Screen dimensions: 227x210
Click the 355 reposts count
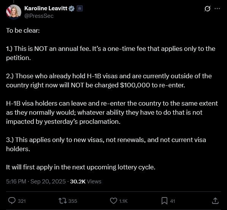pyautogui.click(x=73, y=201)
